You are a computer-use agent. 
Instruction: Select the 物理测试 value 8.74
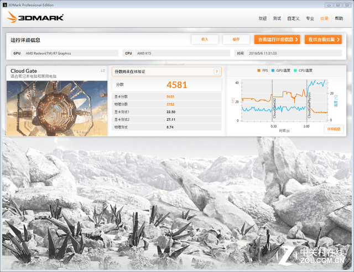tap(170, 127)
